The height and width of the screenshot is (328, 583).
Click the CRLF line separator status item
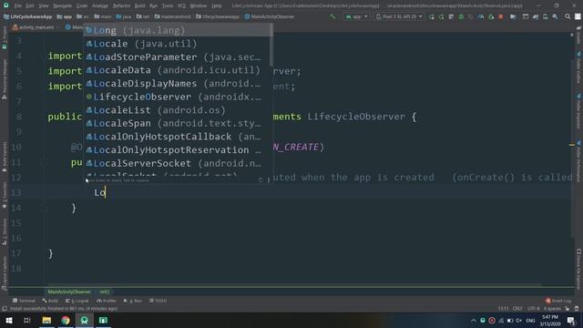[517, 309]
